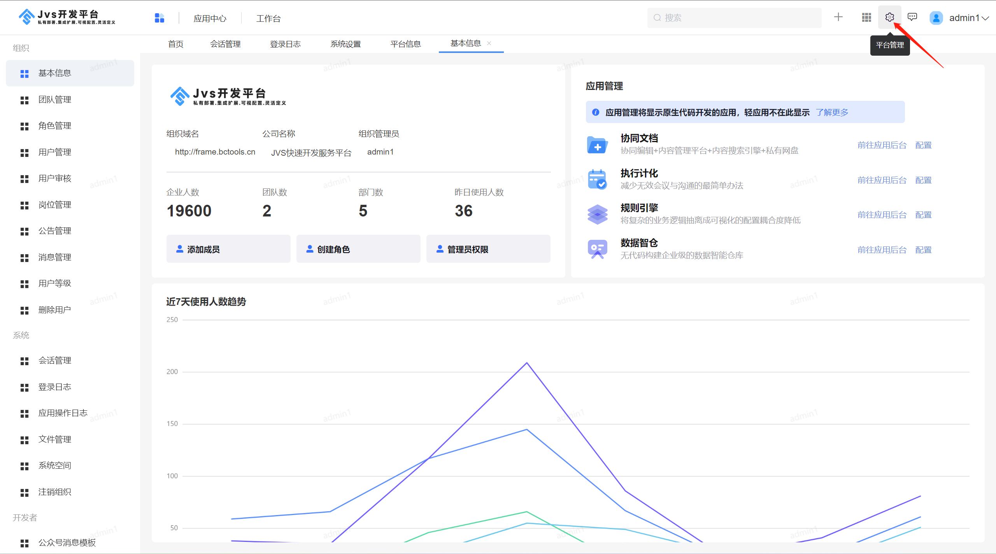Open 文件管理 in the sidebar
Viewport: 996px width, 554px height.
[x=54, y=440]
